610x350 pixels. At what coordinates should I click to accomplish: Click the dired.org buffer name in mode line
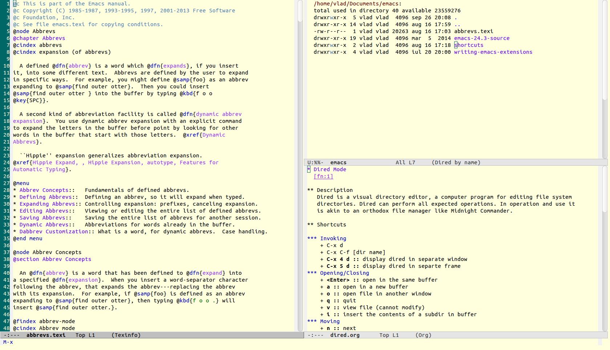(345, 335)
